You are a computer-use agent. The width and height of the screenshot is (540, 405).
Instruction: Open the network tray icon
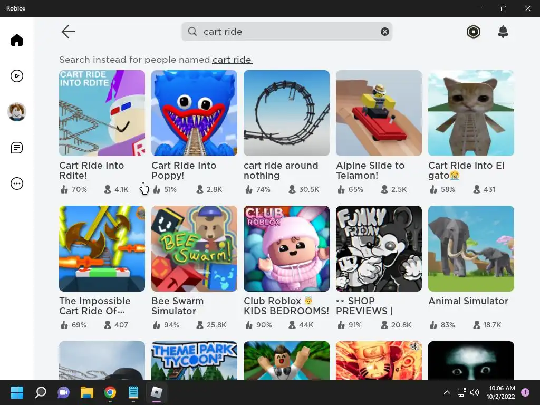point(461,392)
